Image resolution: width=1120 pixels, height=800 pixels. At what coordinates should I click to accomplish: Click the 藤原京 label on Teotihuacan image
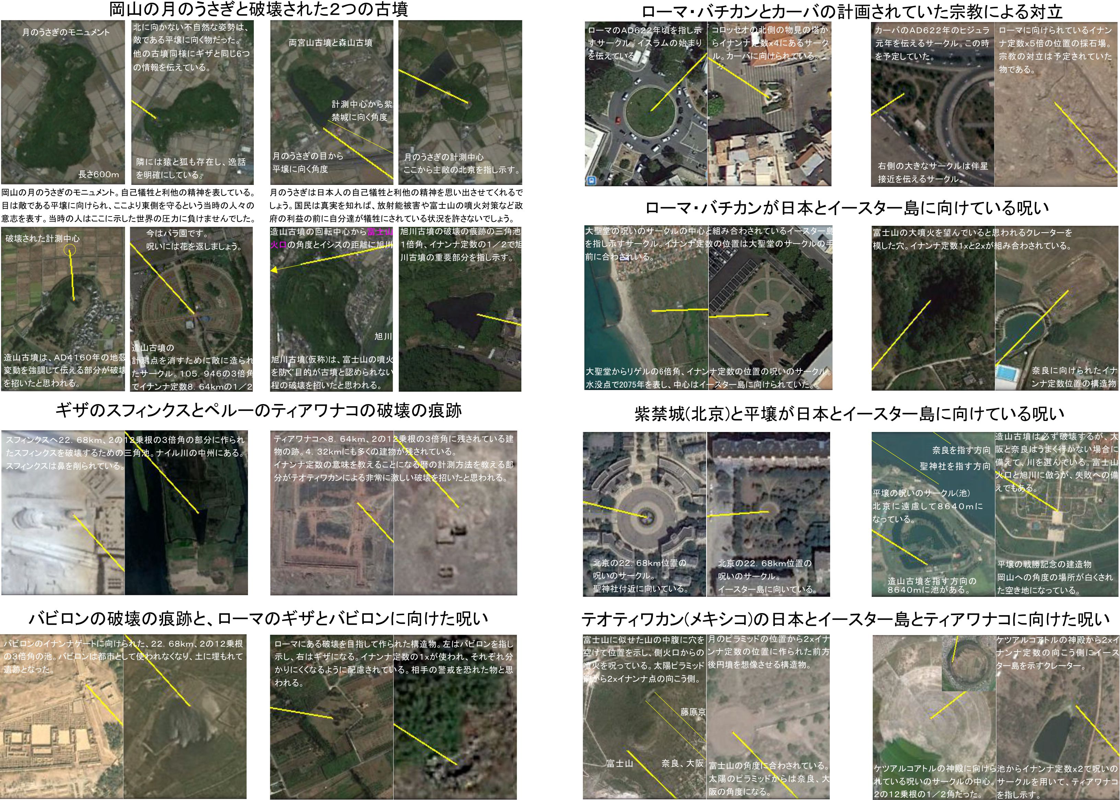click(x=693, y=712)
